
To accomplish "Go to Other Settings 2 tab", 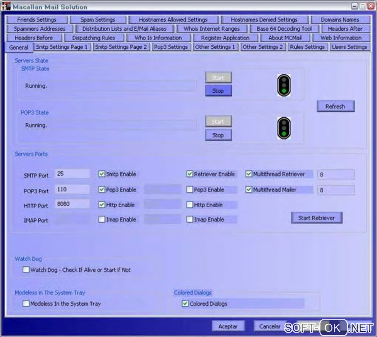I will pyautogui.click(x=262, y=47).
